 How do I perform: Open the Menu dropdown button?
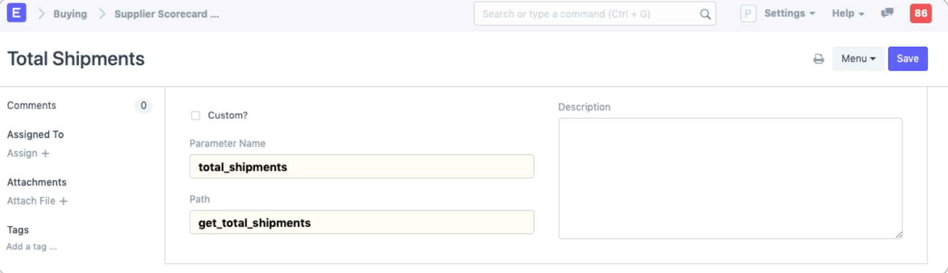pos(858,59)
